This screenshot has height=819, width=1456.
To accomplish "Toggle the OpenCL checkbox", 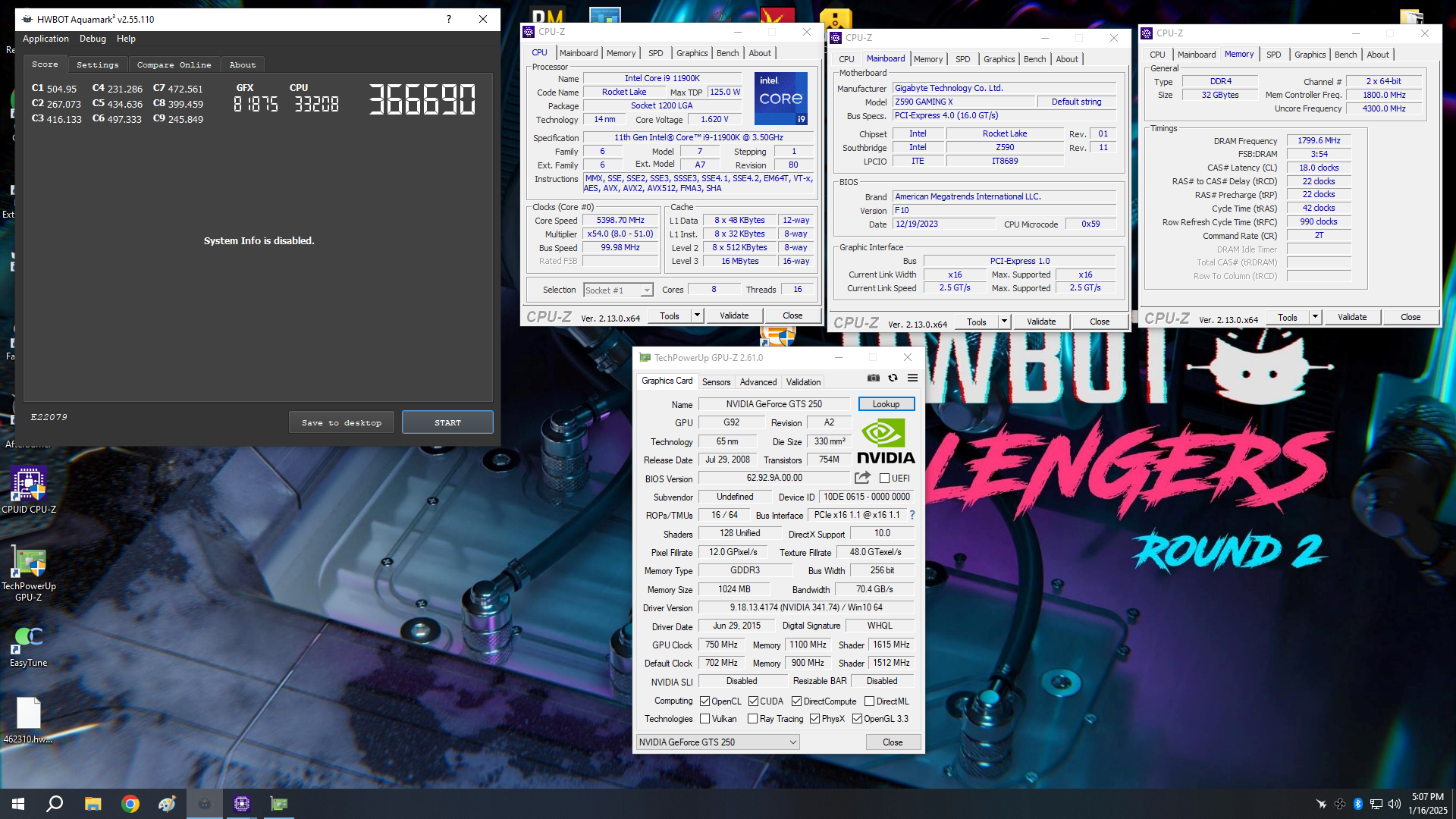I will click(x=704, y=701).
